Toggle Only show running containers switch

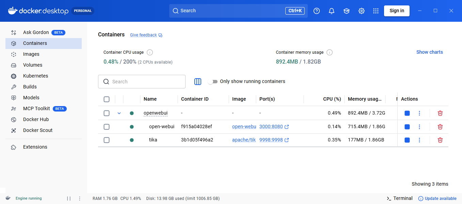pyautogui.click(x=213, y=82)
